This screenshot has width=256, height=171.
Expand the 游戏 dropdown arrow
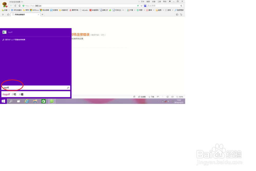click(173, 10)
